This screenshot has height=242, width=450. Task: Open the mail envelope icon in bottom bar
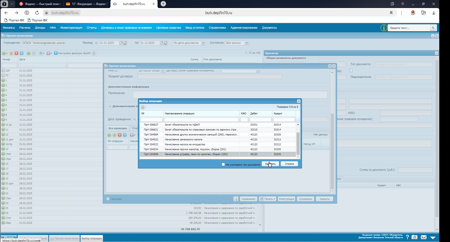pyautogui.click(x=424, y=237)
